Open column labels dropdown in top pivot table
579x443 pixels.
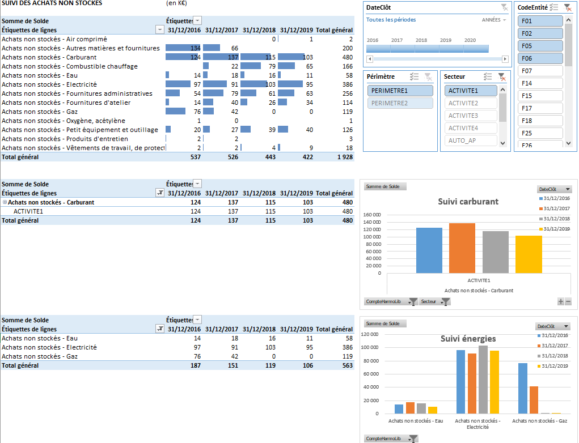197,20
